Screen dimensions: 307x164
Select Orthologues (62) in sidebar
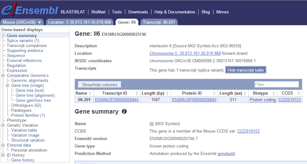click(26, 105)
